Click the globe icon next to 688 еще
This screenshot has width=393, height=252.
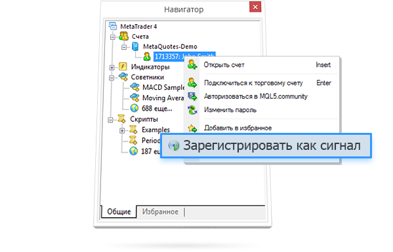(x=134, y=108)
